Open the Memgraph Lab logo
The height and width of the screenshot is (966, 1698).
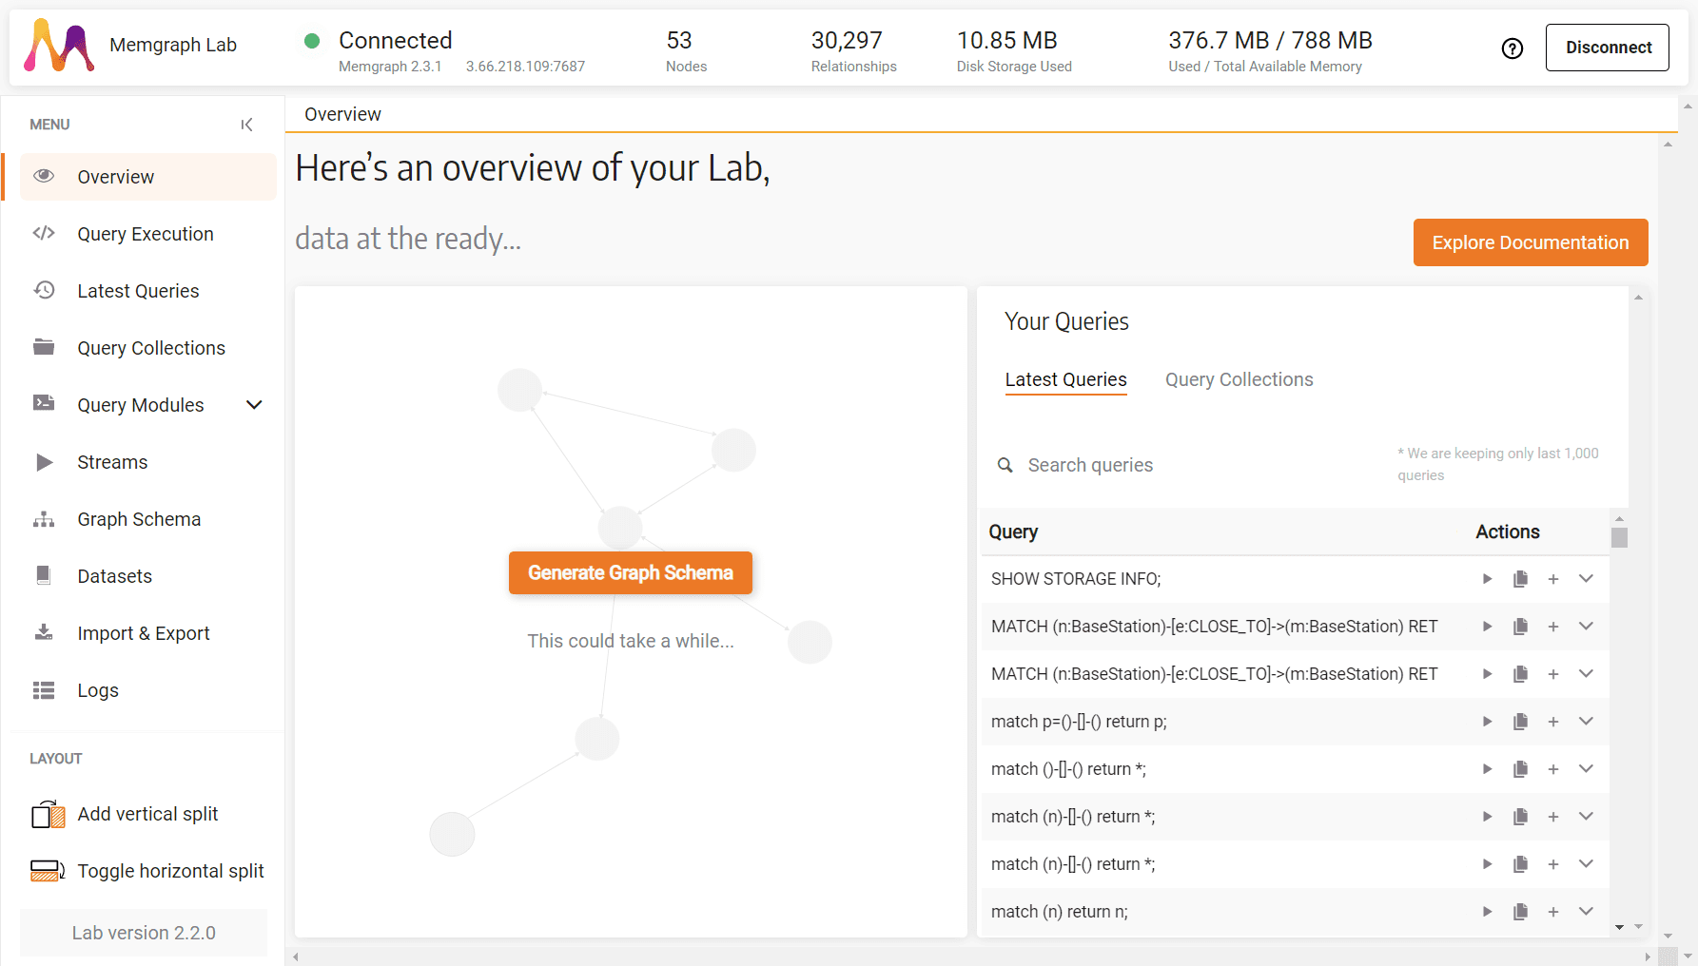59,46
